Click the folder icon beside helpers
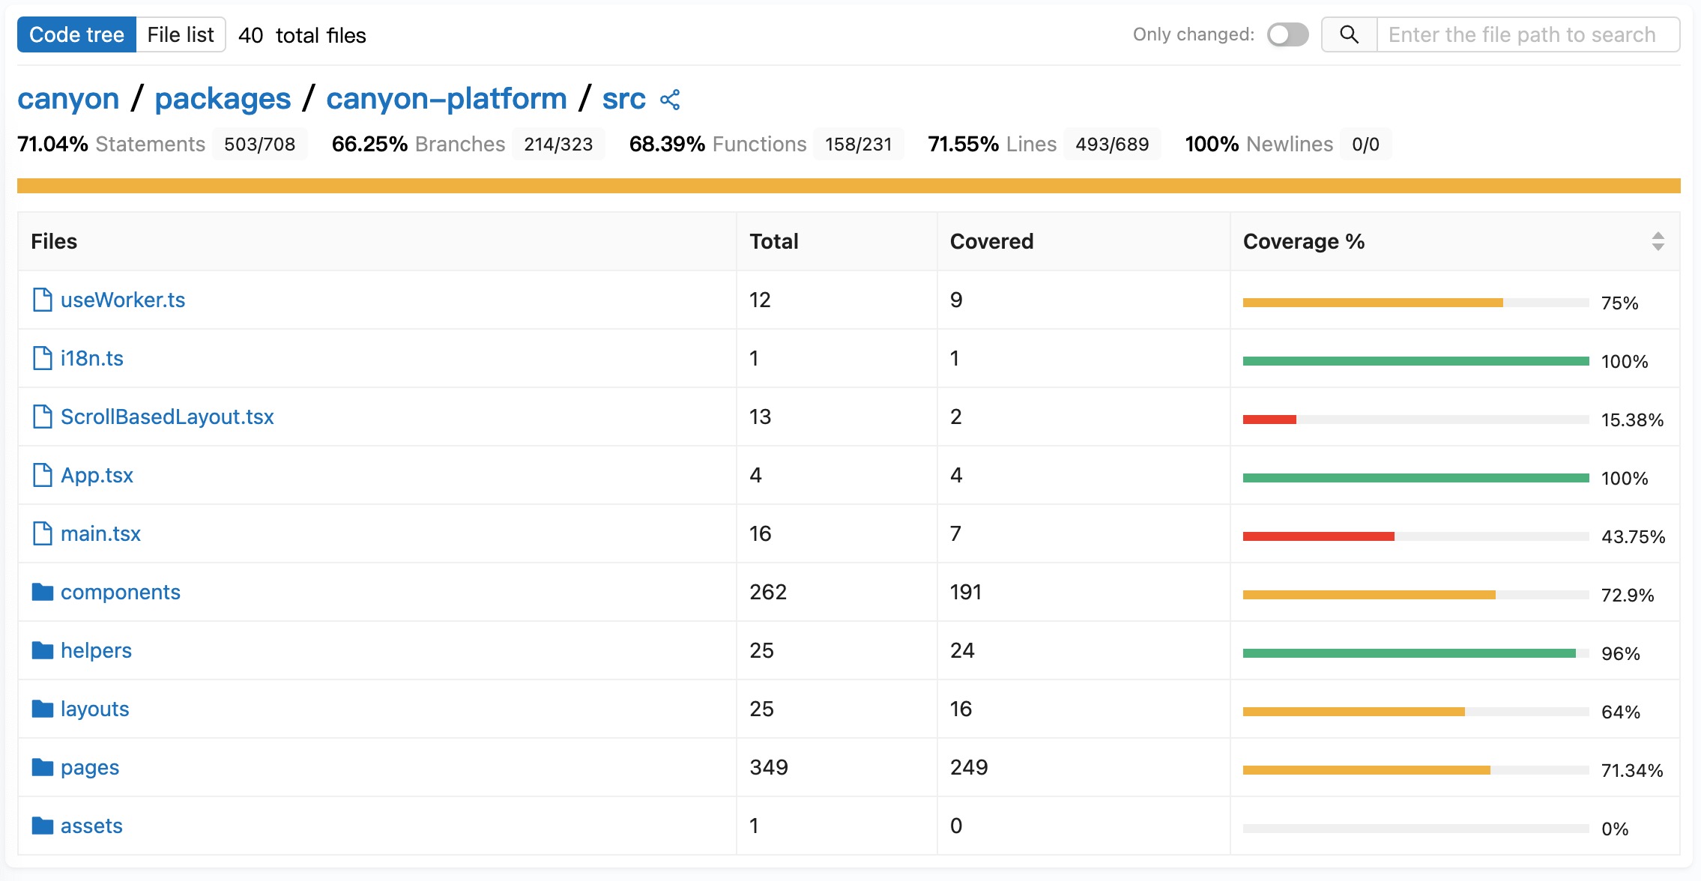1701x881 pixels. click(x=43, y=650)
